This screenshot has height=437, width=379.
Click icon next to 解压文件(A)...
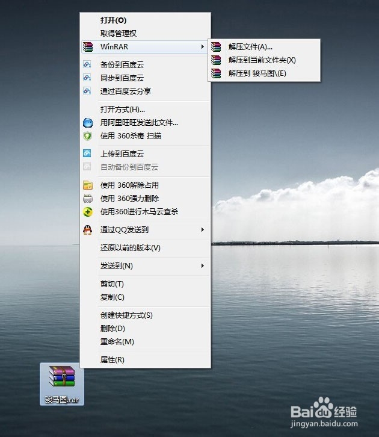216,47
